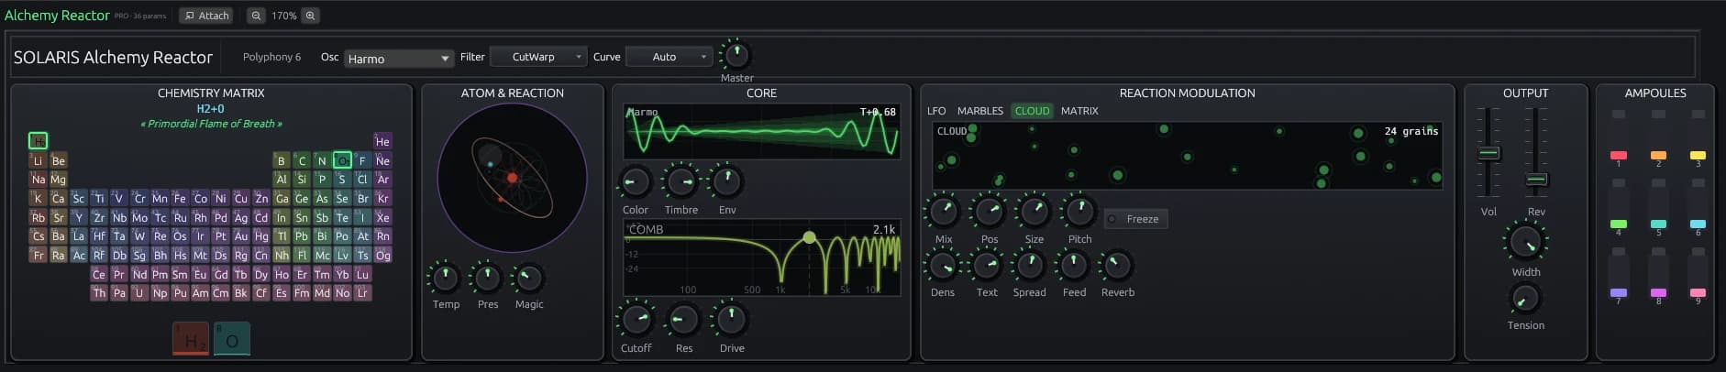Click the H2 reactant slot
This screenshot has width=1726, height=372.
click(x=191, y=339)
